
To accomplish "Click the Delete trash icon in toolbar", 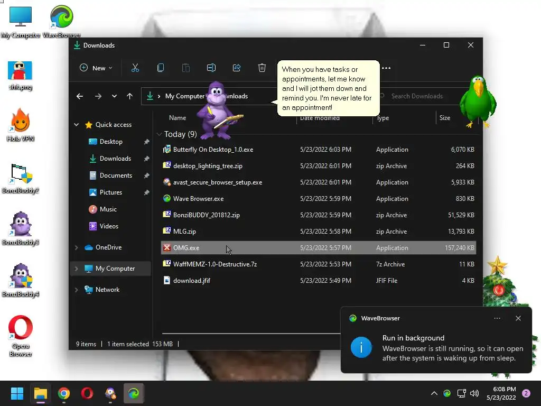I will [x=262, y=68].
